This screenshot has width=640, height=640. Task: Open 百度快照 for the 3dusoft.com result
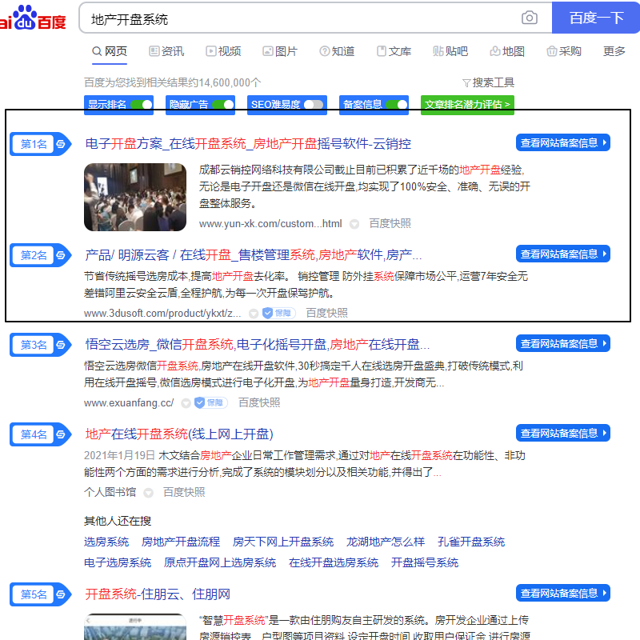tap(327, 313)
